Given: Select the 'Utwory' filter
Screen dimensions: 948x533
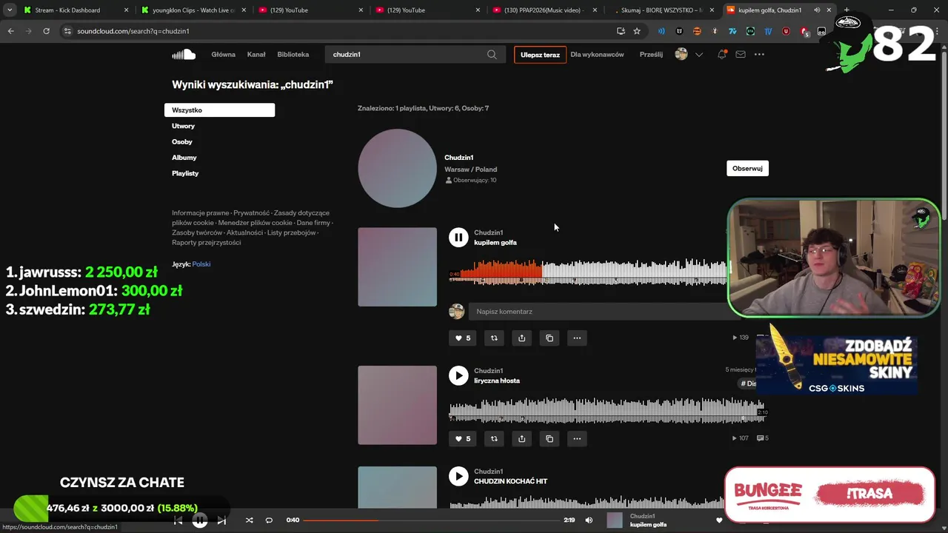Looking at the screenshot, I should click(x=183, y=126).
